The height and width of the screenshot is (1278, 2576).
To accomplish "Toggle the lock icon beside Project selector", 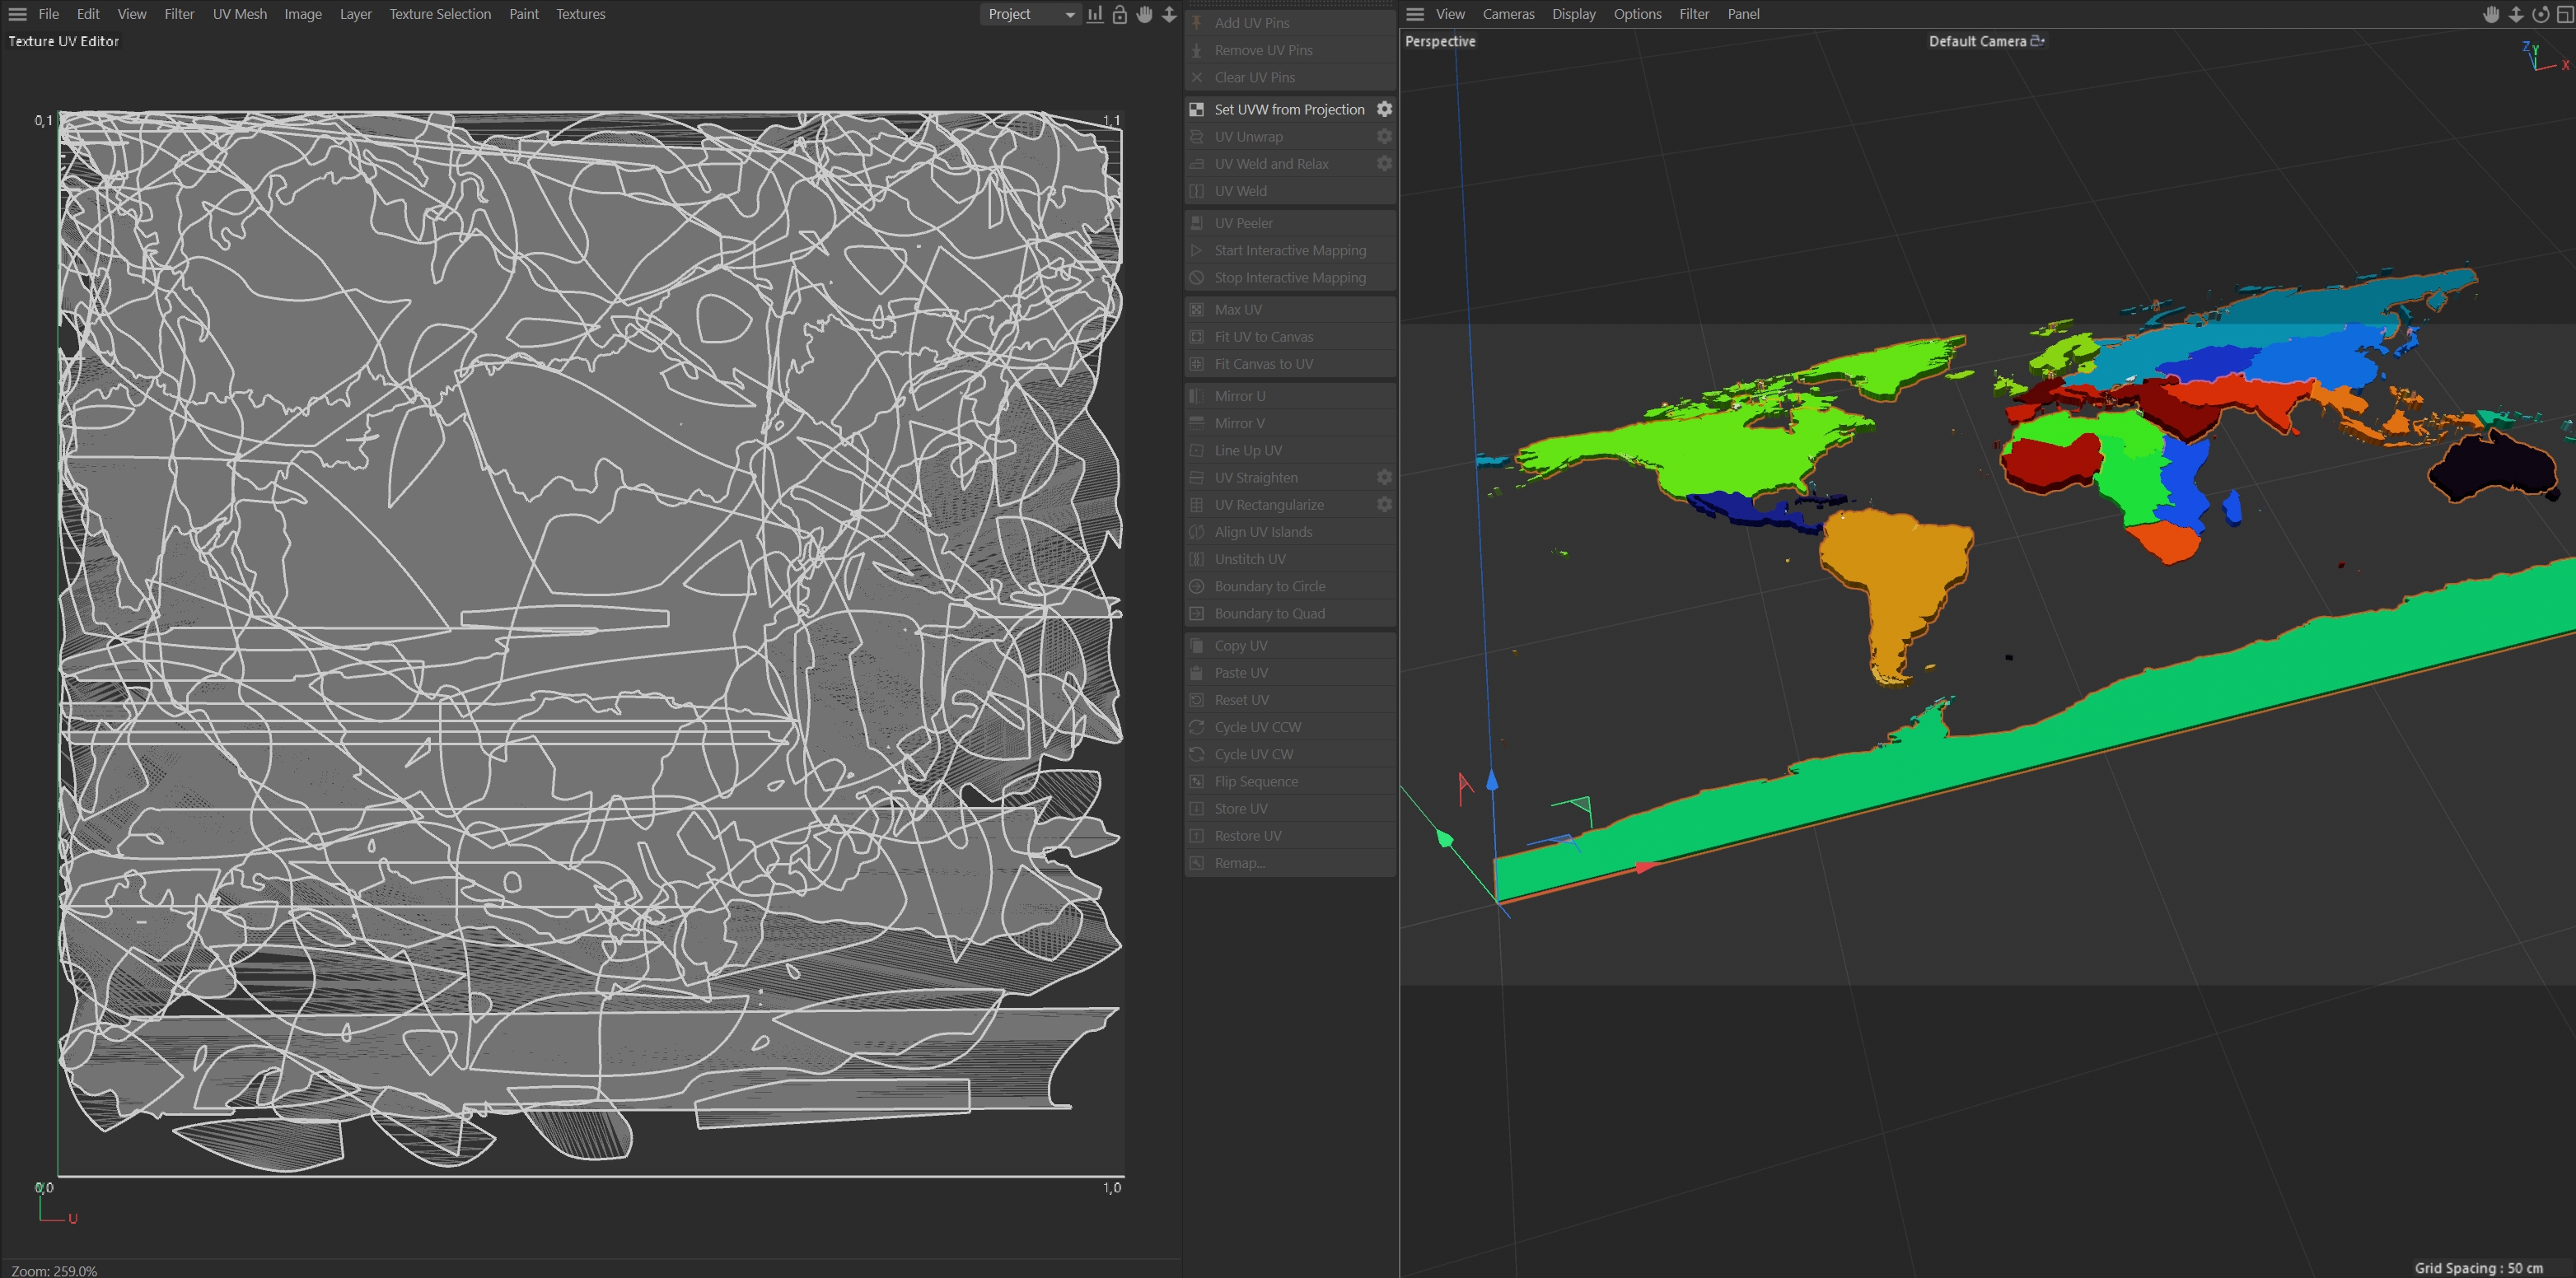I will click(1120, 14).
